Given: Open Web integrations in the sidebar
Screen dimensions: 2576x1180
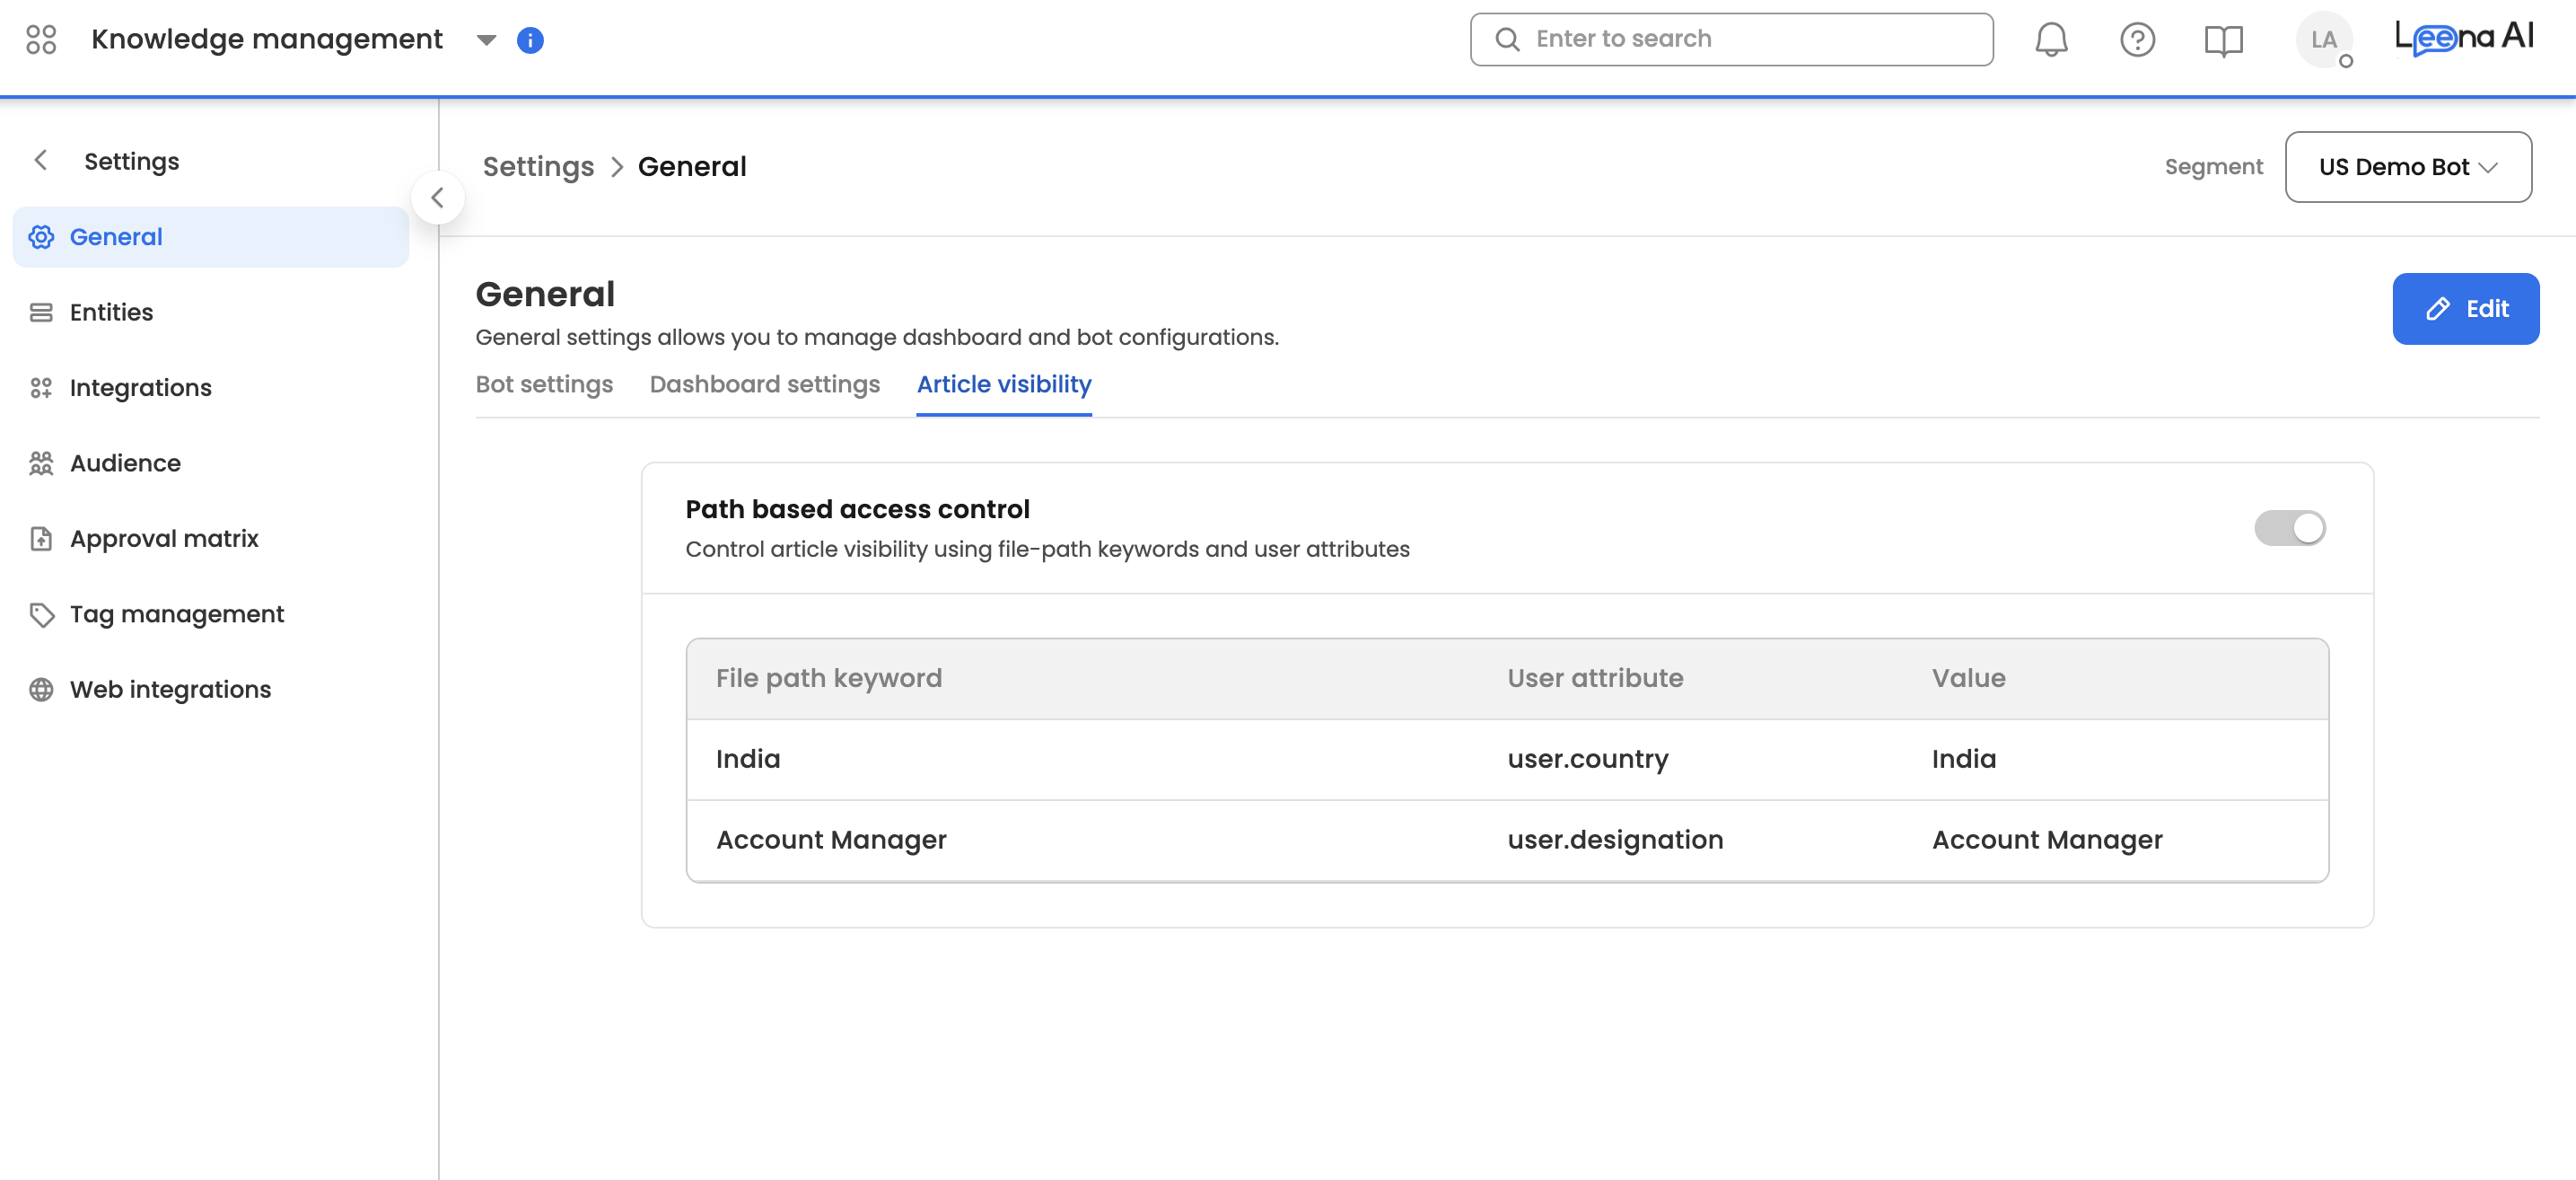Looking at the screenshot, I should [170, 690].
